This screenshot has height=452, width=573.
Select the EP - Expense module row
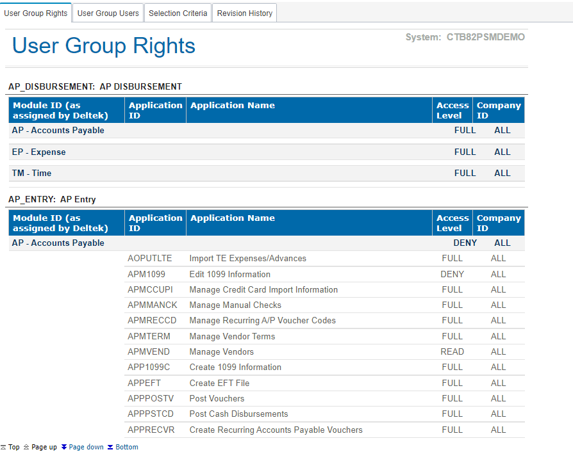point(38,152)
